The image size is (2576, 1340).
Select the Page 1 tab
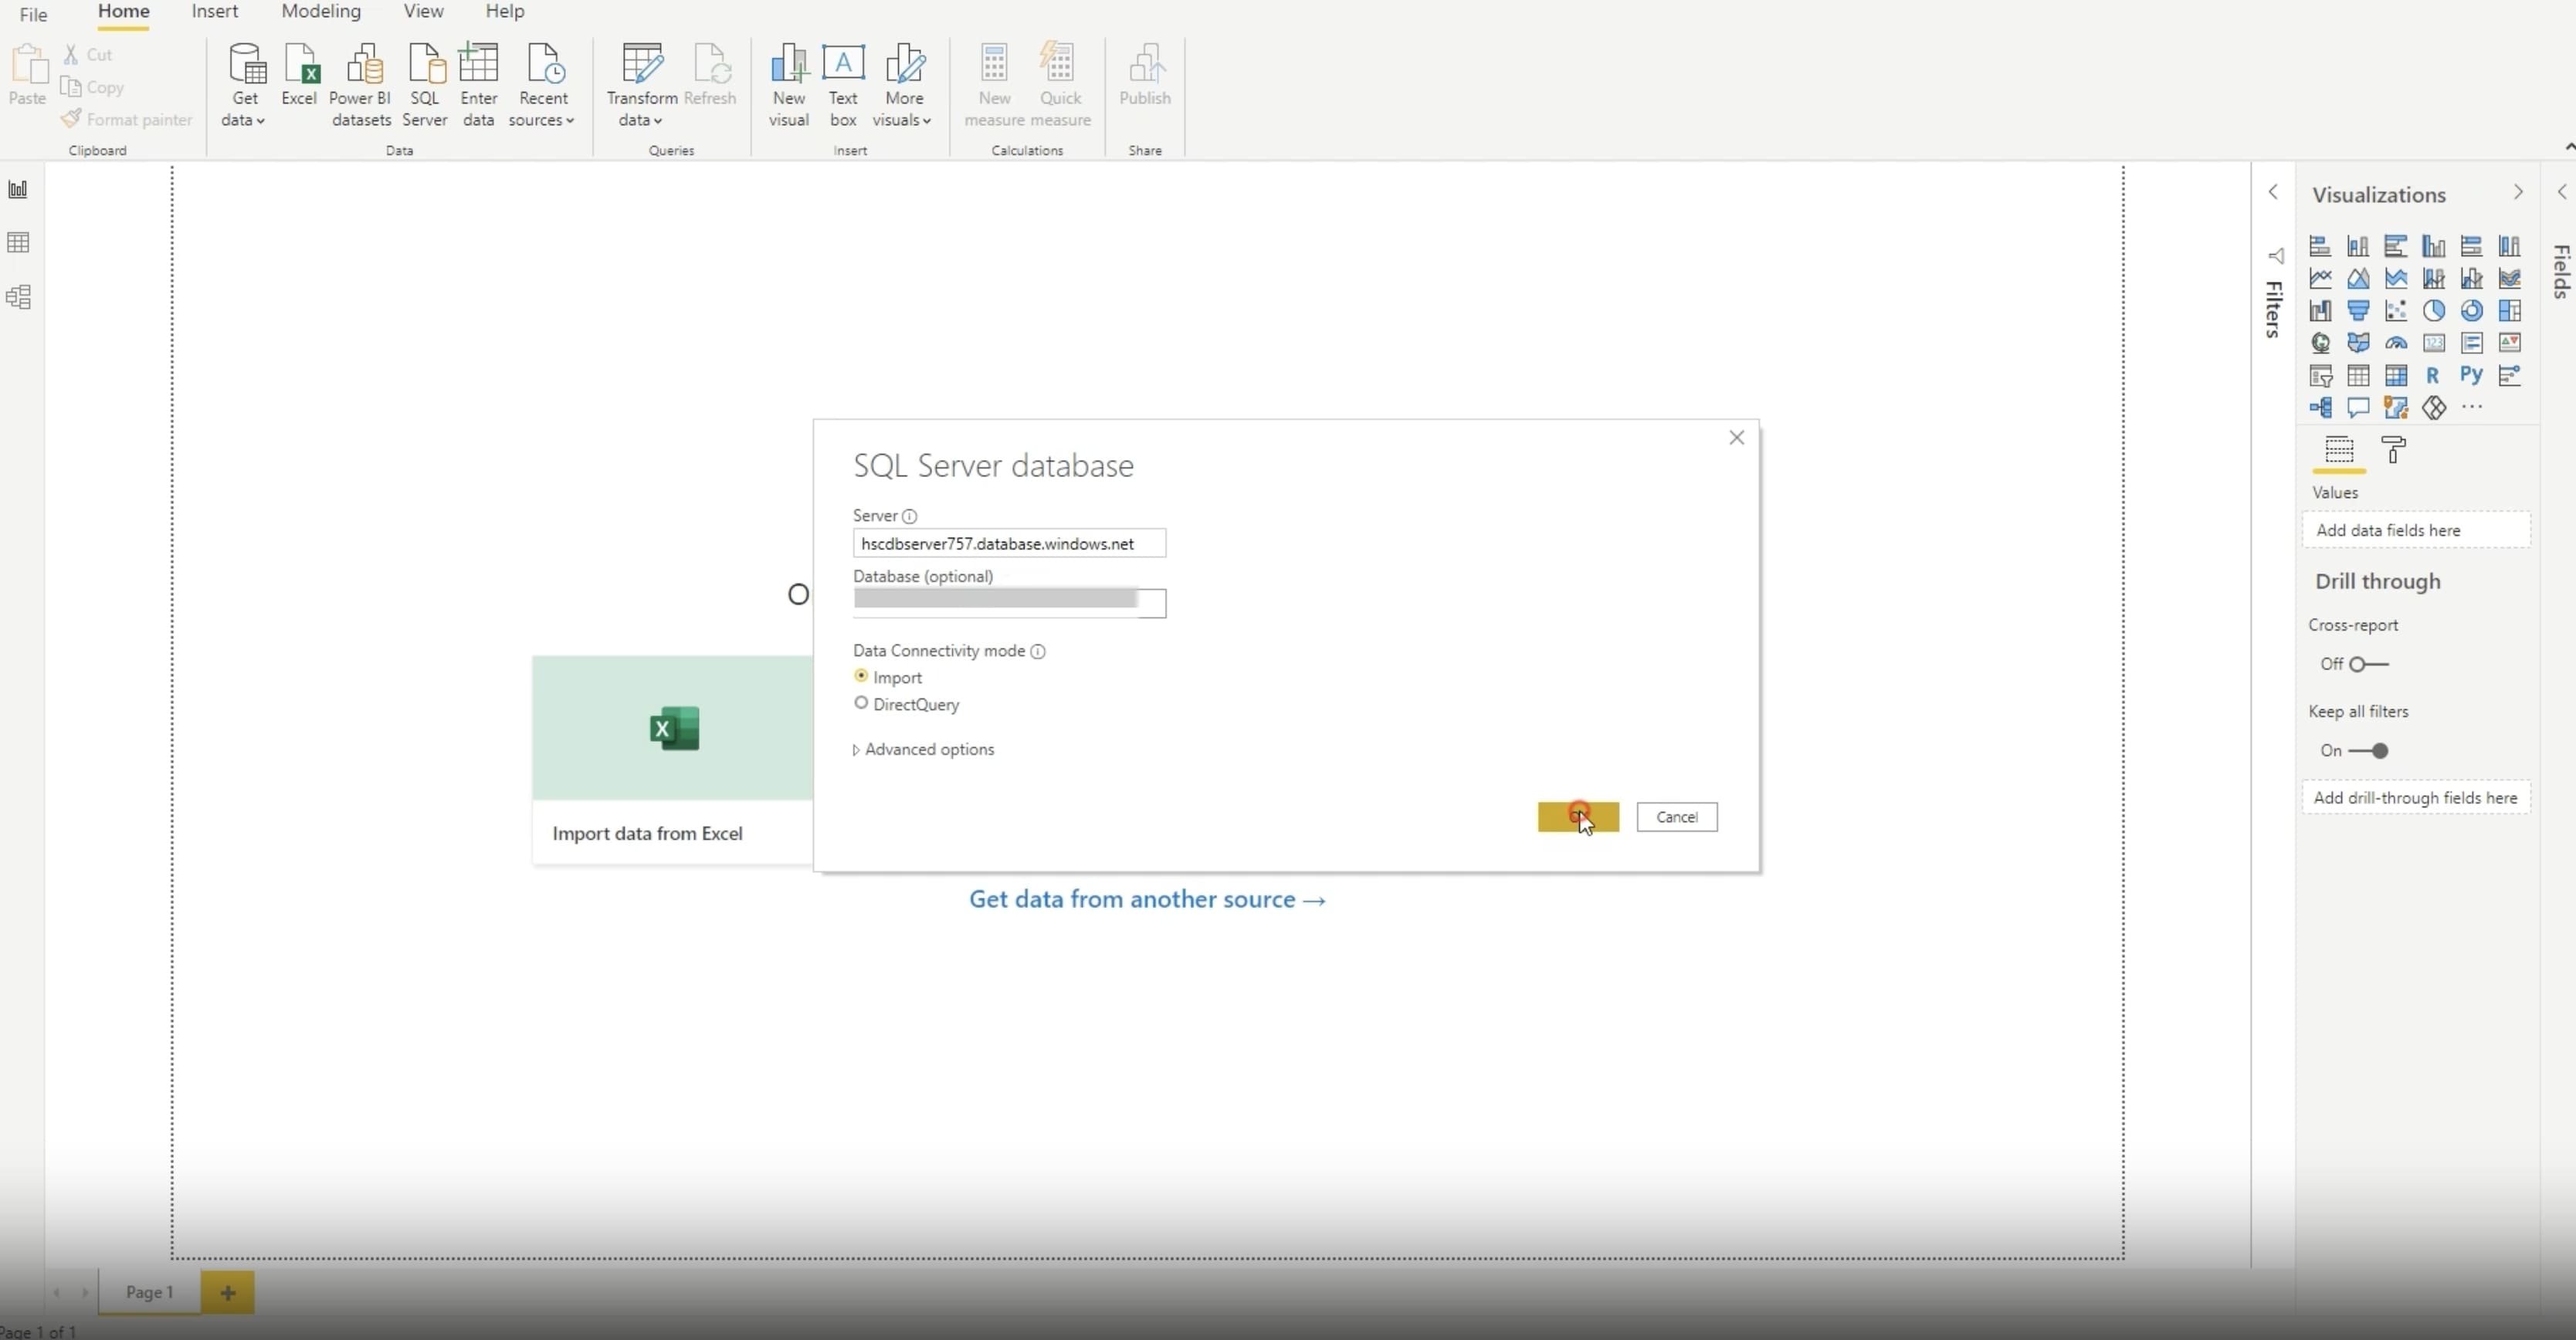coord(149,1292)
